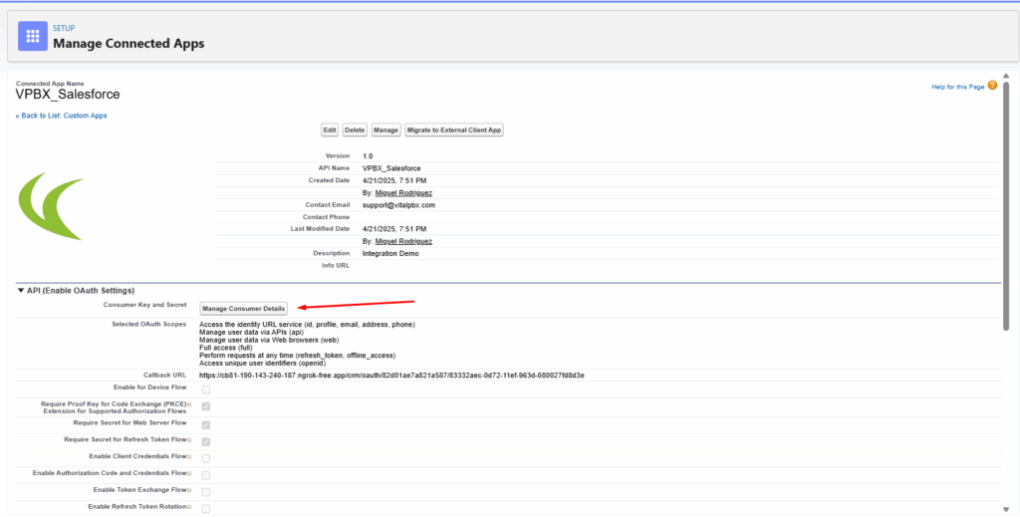Toggle Require Secret for Web Server Flow checkbox

[x=205, y=424]
